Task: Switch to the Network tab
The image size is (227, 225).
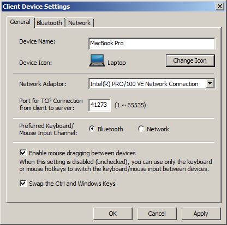Action: [x=79, y=23]
